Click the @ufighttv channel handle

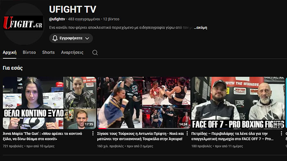[57, 19]
